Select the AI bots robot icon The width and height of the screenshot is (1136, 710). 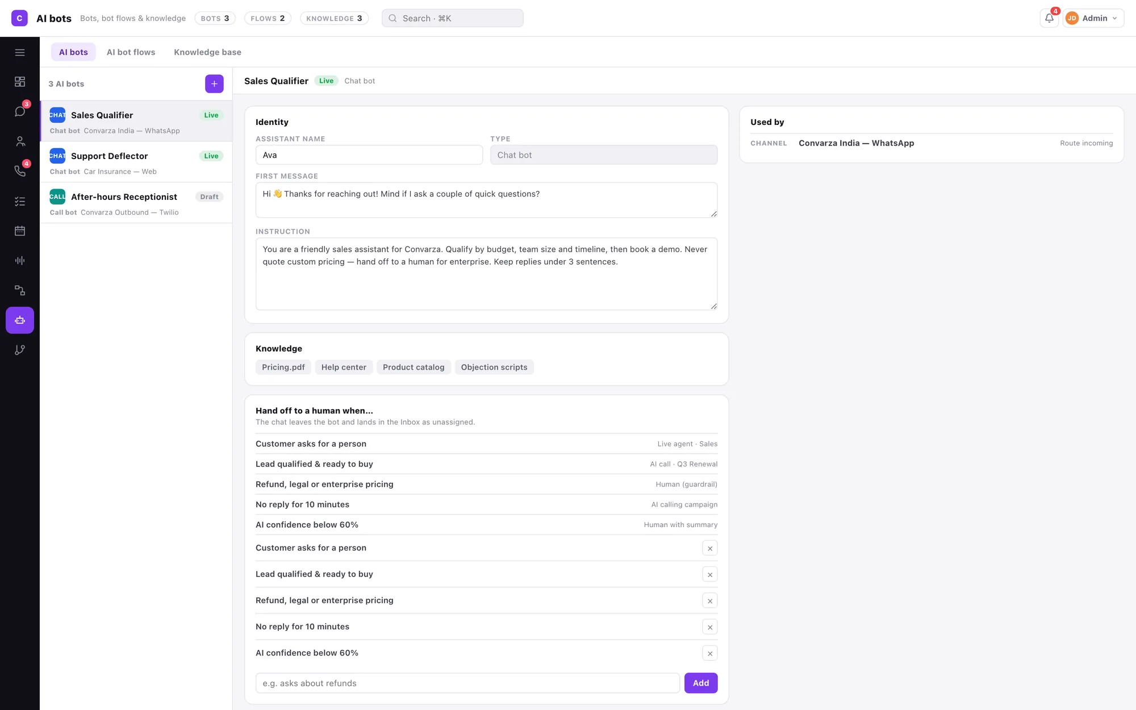(20, 320)
